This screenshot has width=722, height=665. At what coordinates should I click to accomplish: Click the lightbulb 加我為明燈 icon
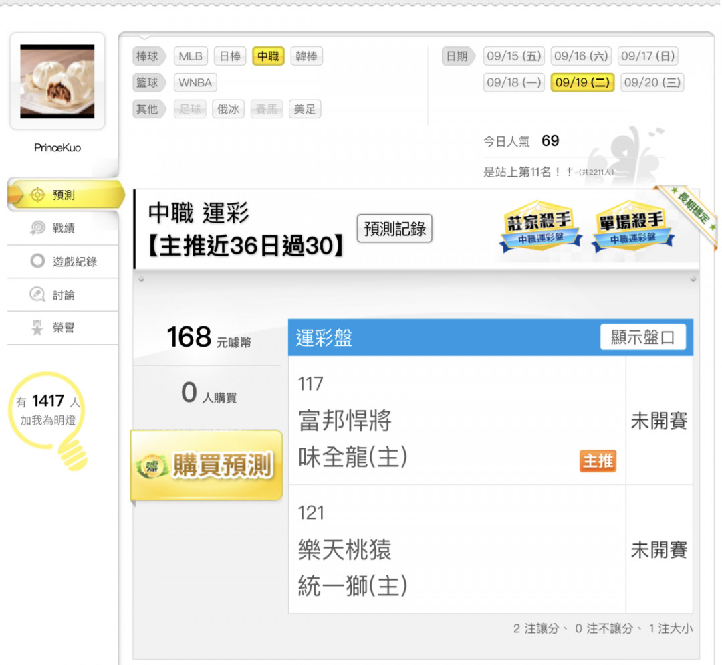[48, 421]
